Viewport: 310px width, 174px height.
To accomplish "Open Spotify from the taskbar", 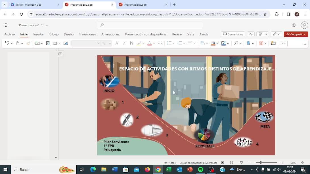I will (200, 169).
